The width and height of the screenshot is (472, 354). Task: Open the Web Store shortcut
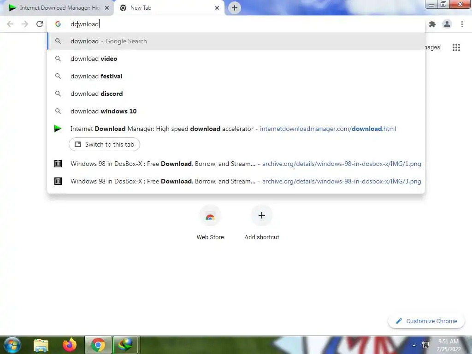(x=210, y=223)
